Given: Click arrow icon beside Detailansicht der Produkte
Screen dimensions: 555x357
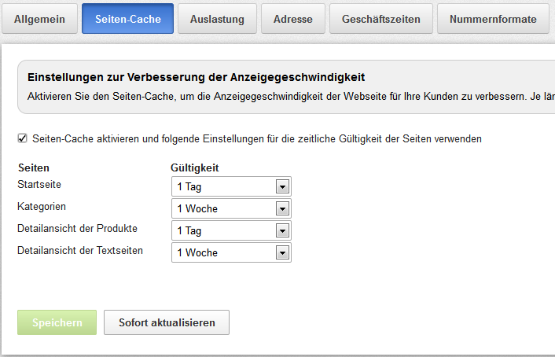Looking at the screenshot, I should (x=282, y=230).
